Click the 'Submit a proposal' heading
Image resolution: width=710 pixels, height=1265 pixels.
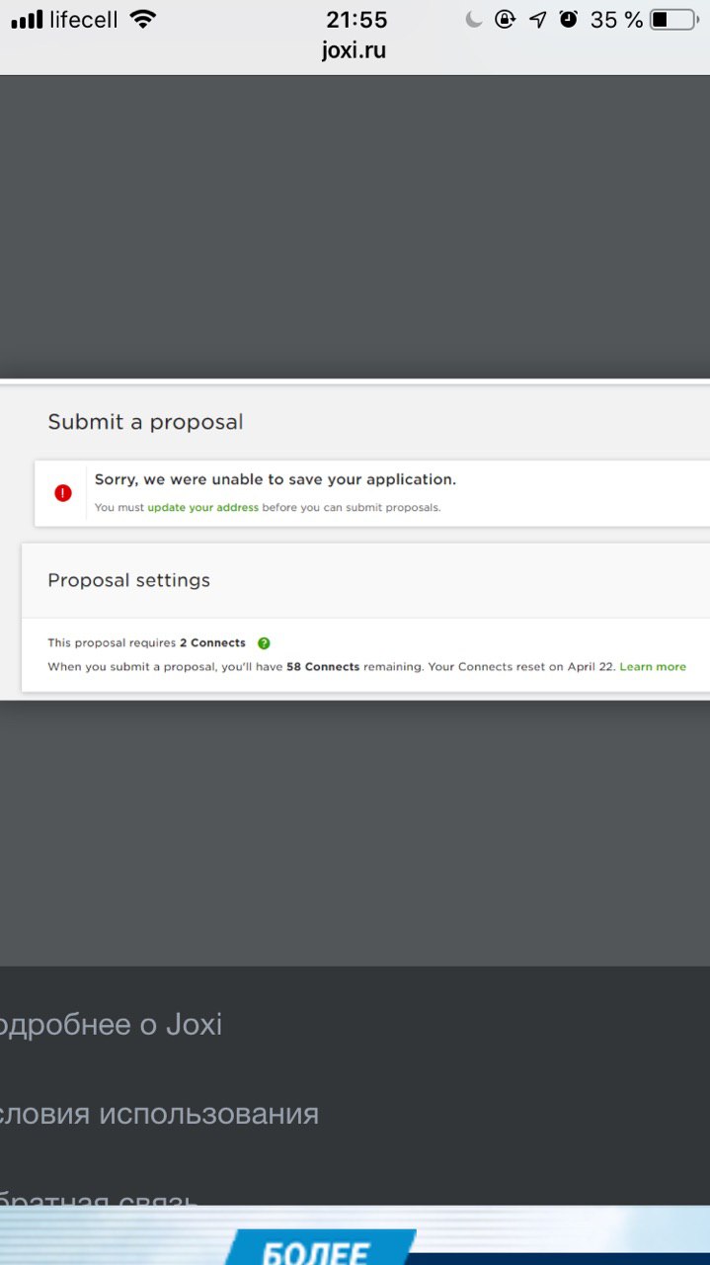point(145,422)
